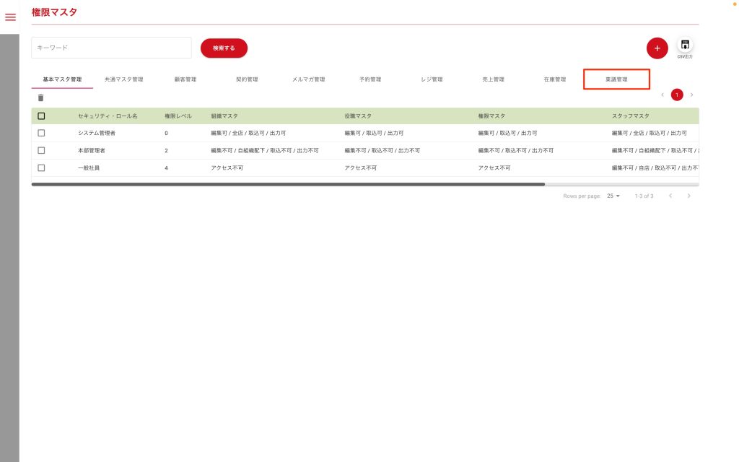This screenshot has height=462, width=739.
Task: Click the CSV出力 export icon
Action: pyautogui.click(x=685, y=45)
